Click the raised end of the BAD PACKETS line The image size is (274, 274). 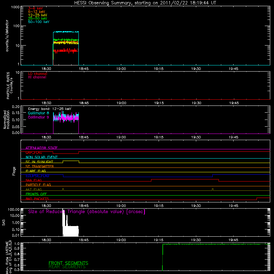263,198
